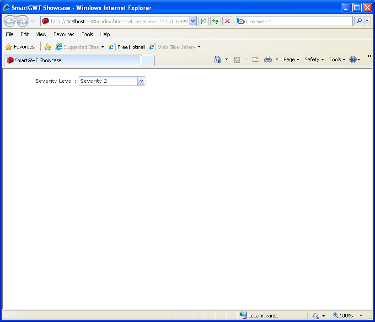Select the SmartGWT Showcase tab
Viewport: 375px width, 322px height.
73,60
